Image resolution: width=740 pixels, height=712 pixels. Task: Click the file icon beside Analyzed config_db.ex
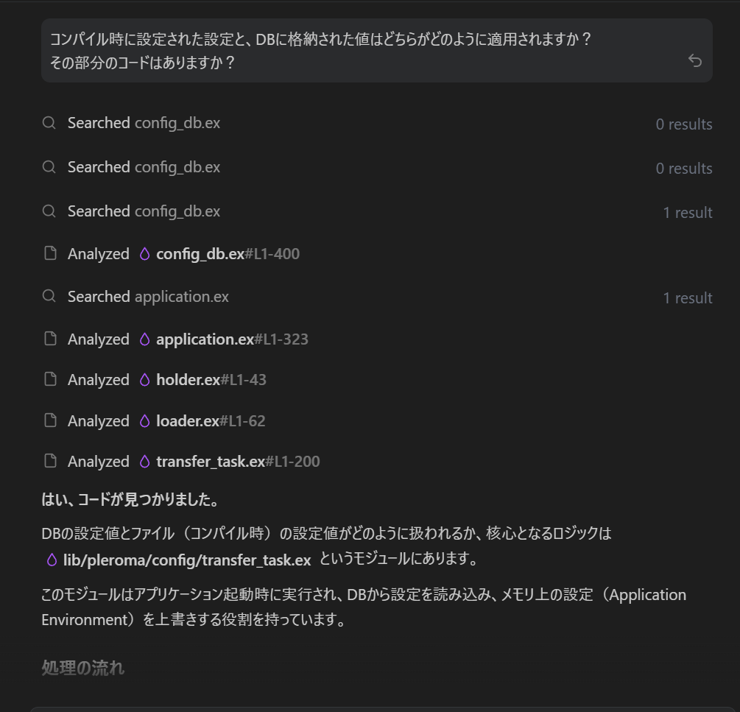(x=50, y=254)
